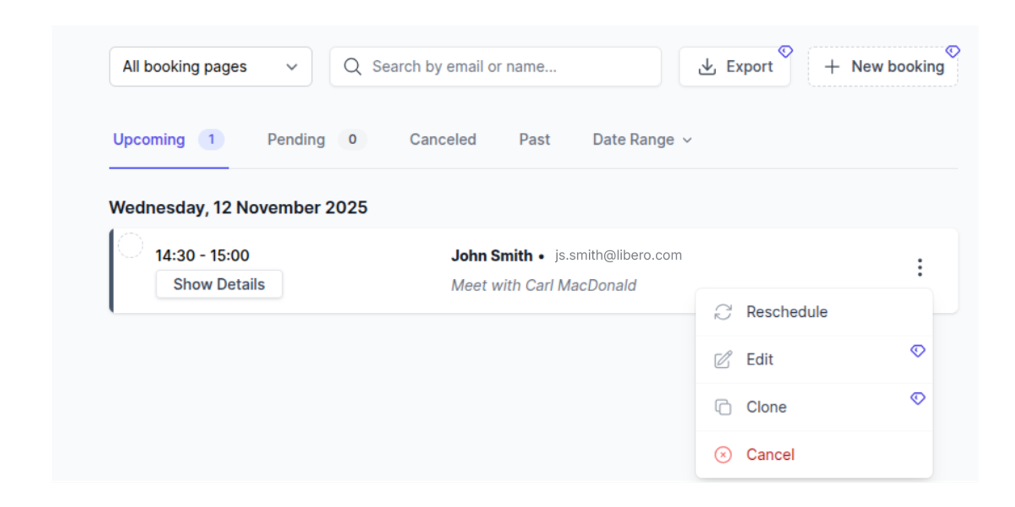Image resolution: width=1015 pixels, height=507 pixels.
Task: Switch to the Canceled tab
Action: (x=442, y=139)
